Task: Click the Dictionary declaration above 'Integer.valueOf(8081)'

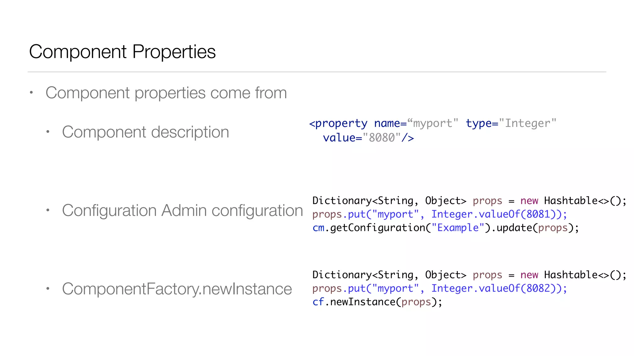Action: [x=469, y=201]
